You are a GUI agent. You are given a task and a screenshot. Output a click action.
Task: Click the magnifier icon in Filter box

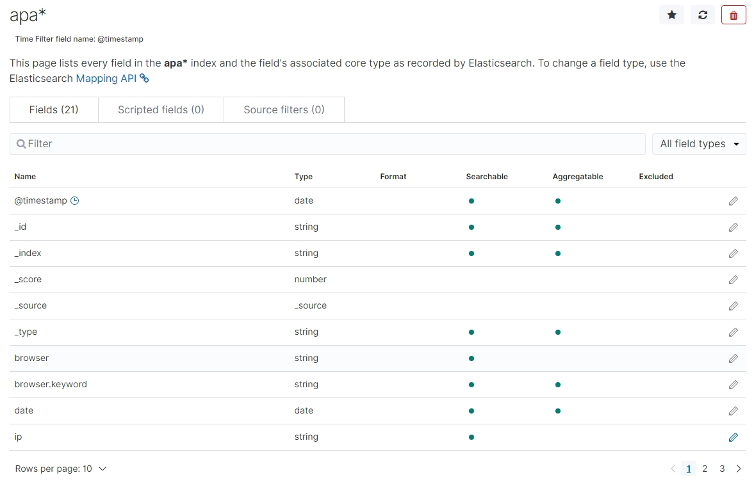point(20,143)
